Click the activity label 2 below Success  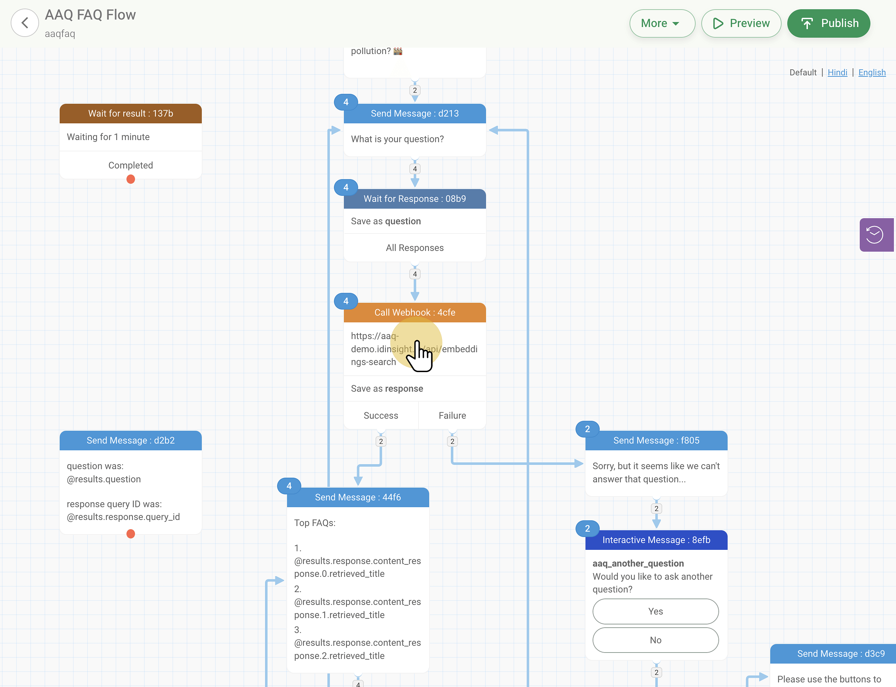[x=381, y=442]
